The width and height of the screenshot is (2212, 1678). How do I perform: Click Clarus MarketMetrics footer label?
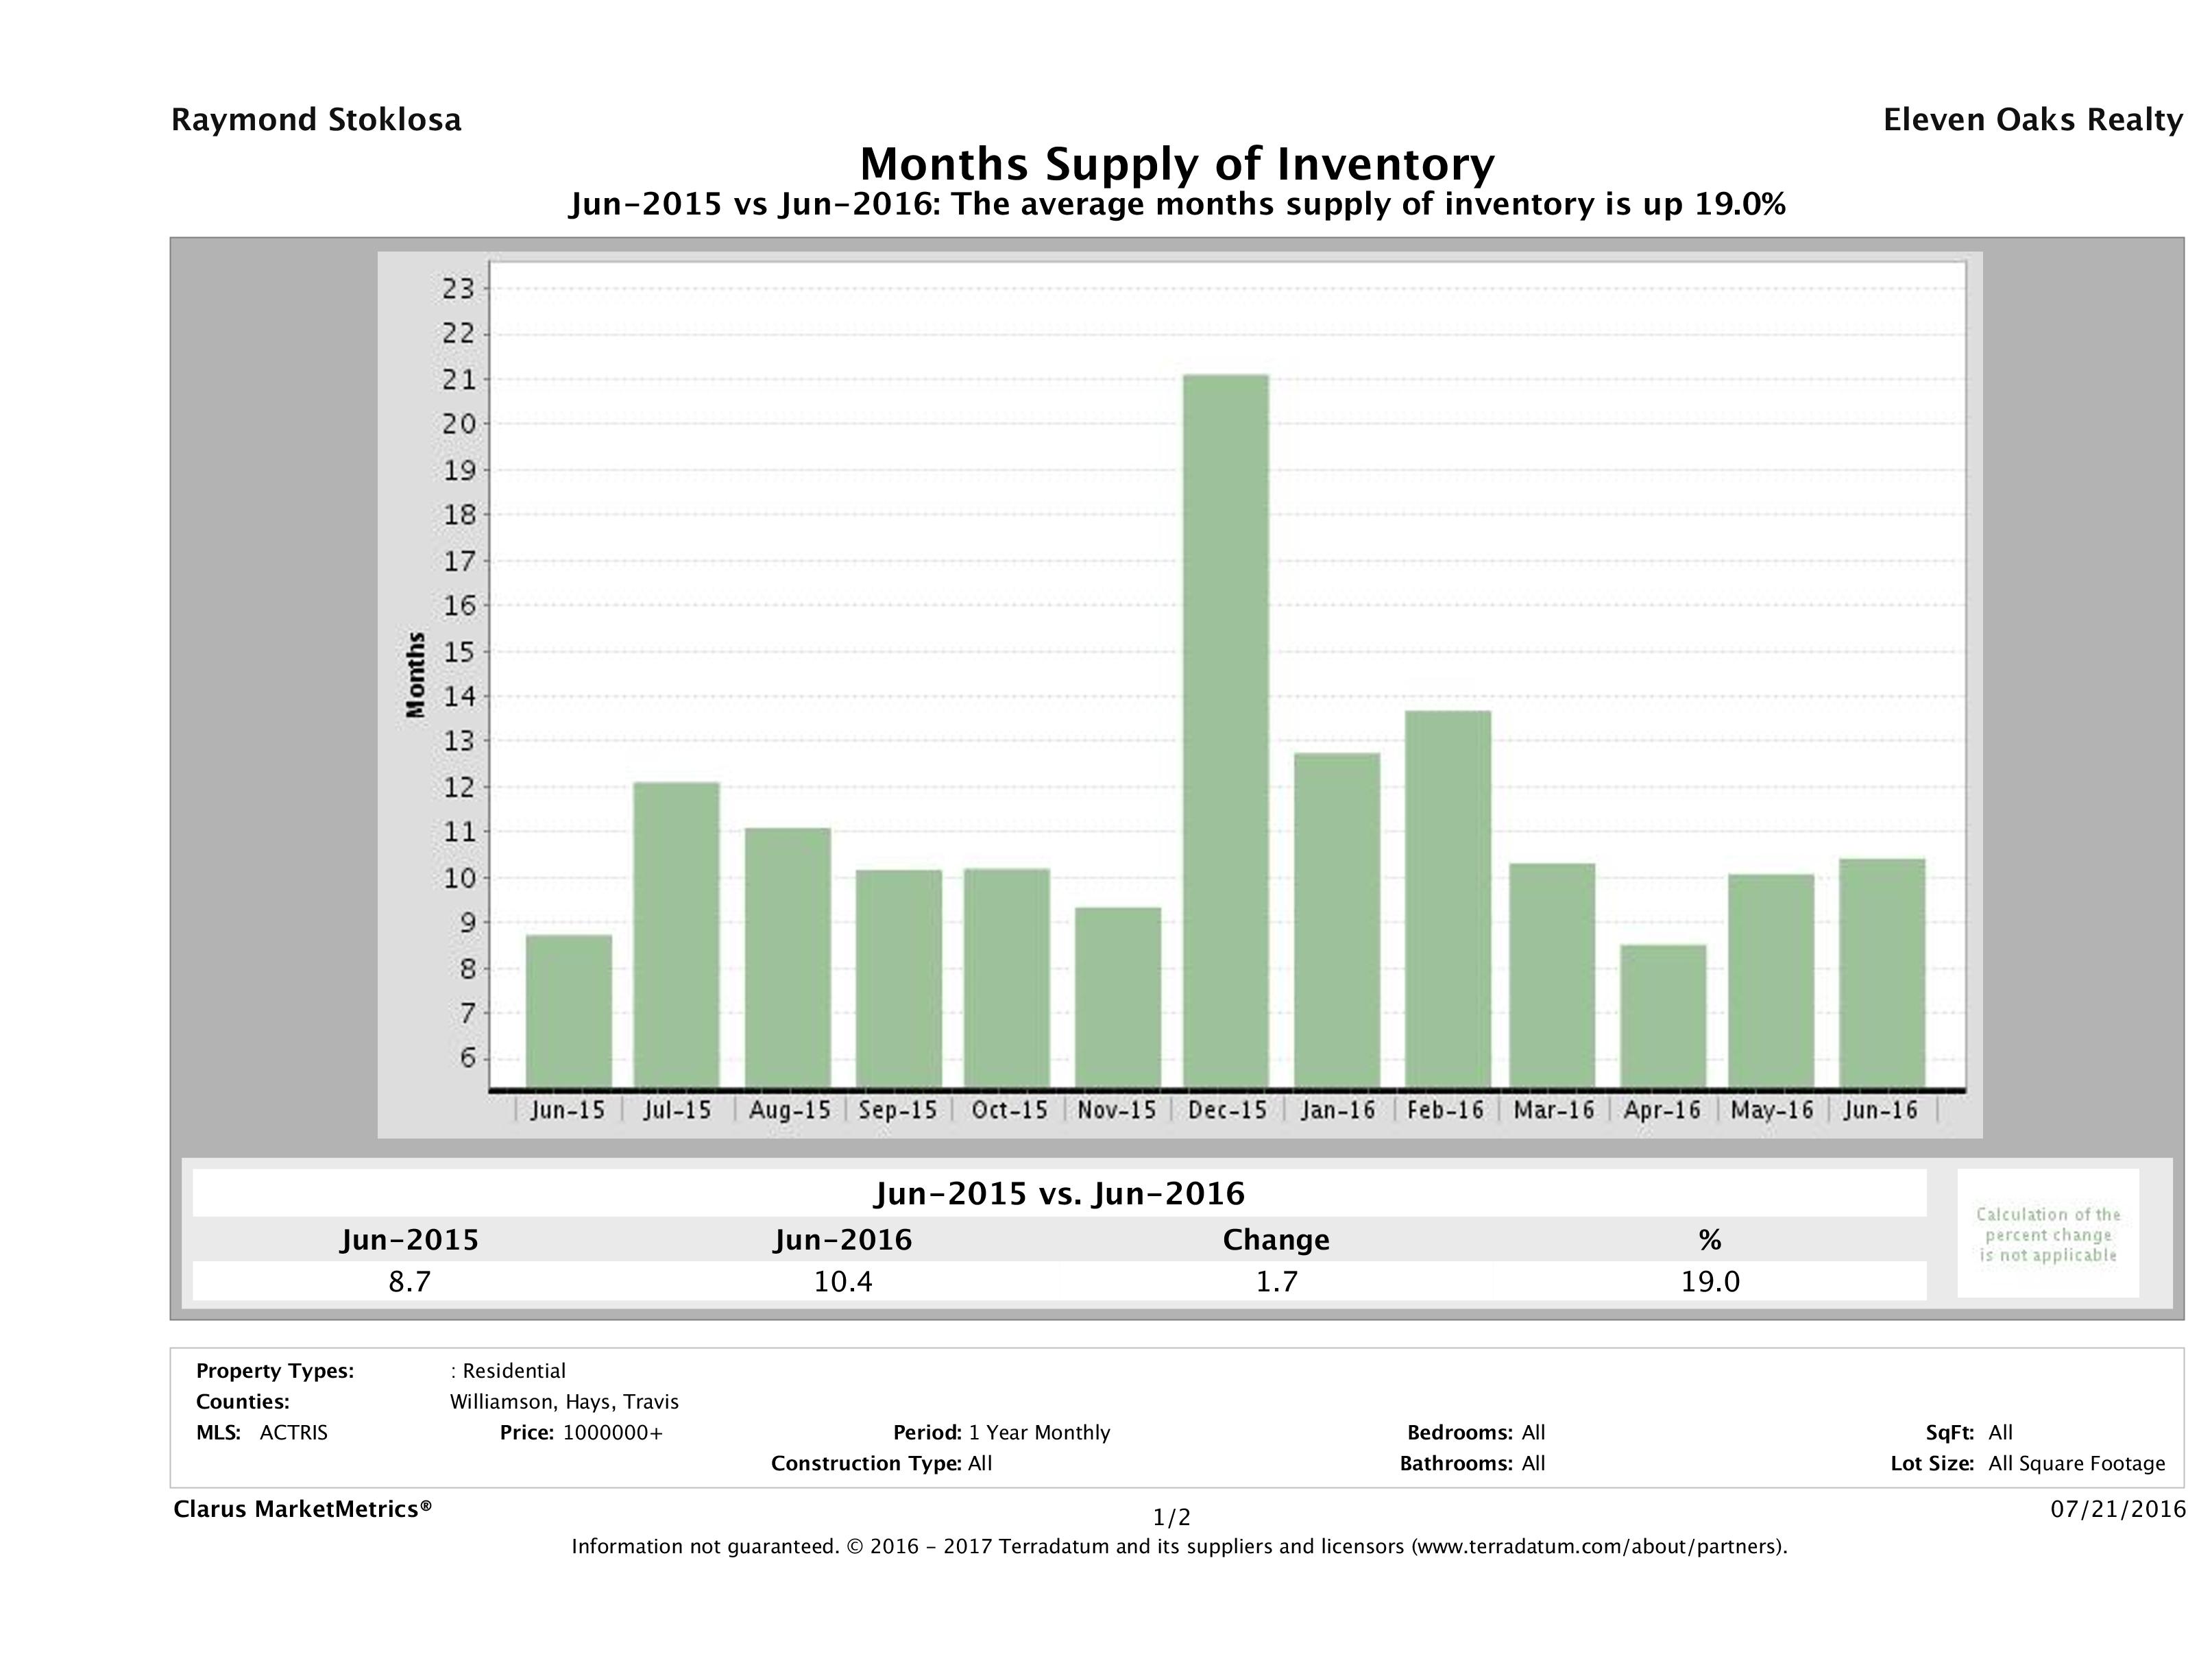302,1509
